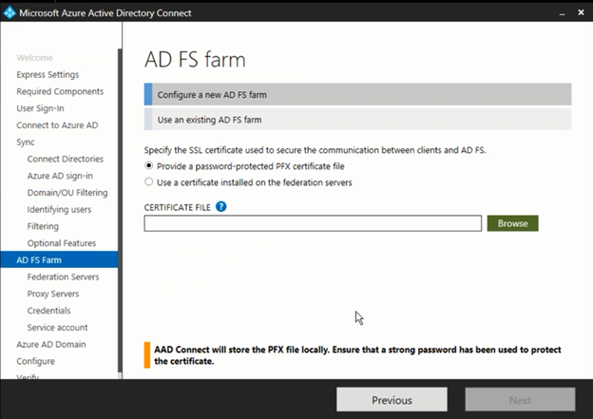Select Identifying users sub-step
This screenshot has width=593, height=419.
tap(59, 209)
